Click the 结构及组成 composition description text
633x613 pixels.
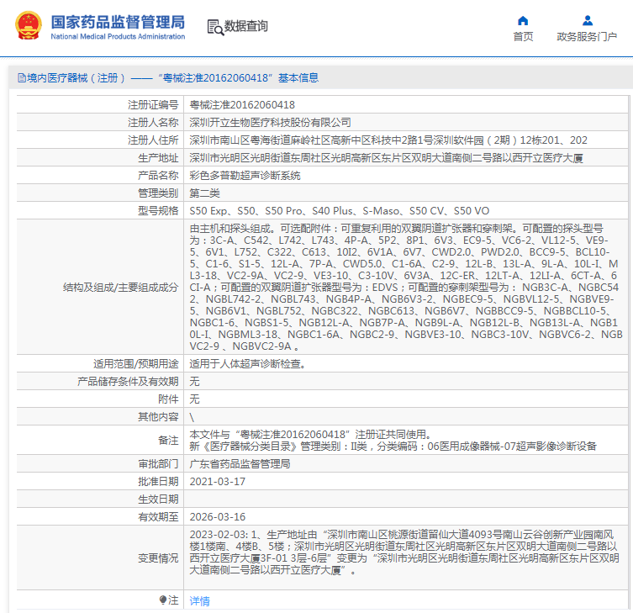(406, 287)
